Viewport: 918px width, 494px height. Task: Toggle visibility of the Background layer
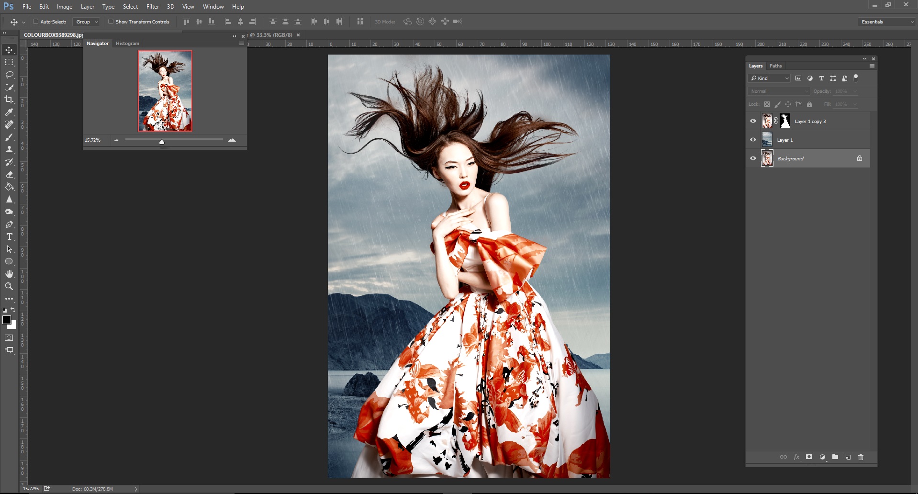(x=753, y=158)
